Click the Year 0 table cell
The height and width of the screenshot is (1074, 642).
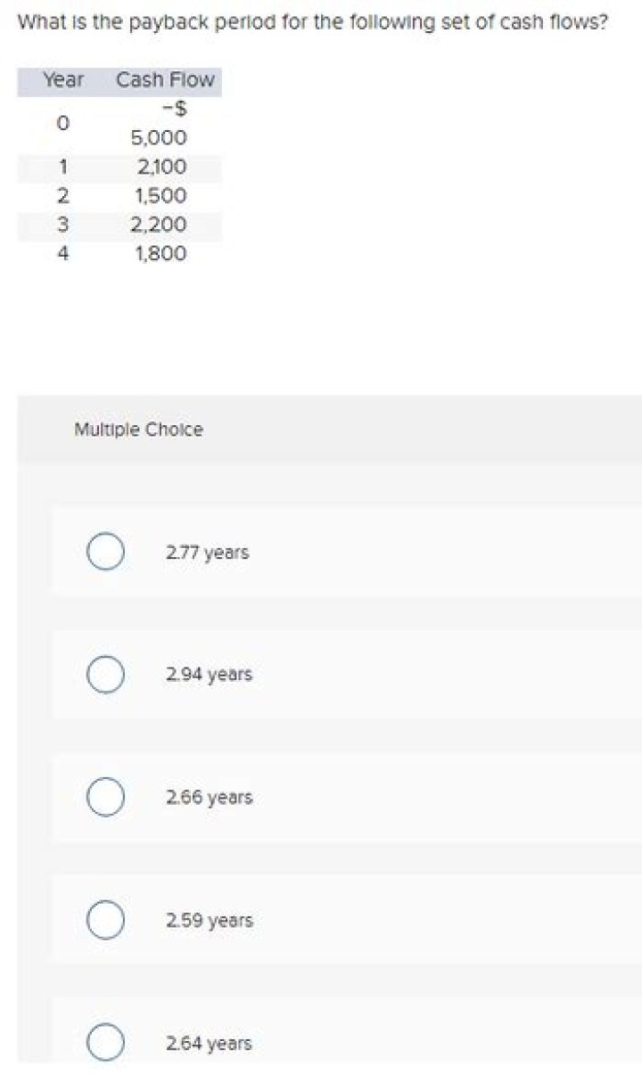tap(62, 123)
